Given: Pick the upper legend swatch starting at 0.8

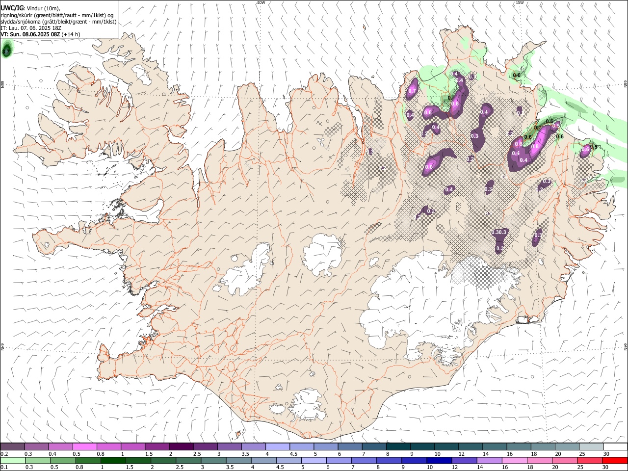Looking at the screenshot, I should (x=108, y=447).
